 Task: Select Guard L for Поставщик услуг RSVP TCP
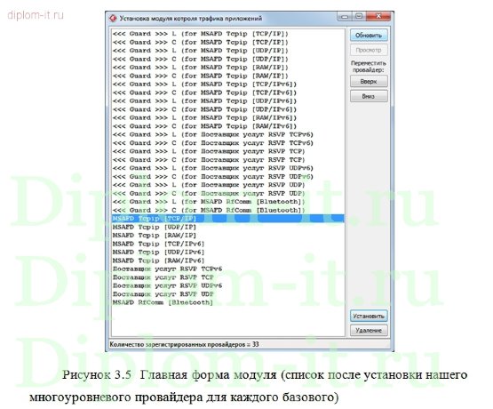point(227,151)
